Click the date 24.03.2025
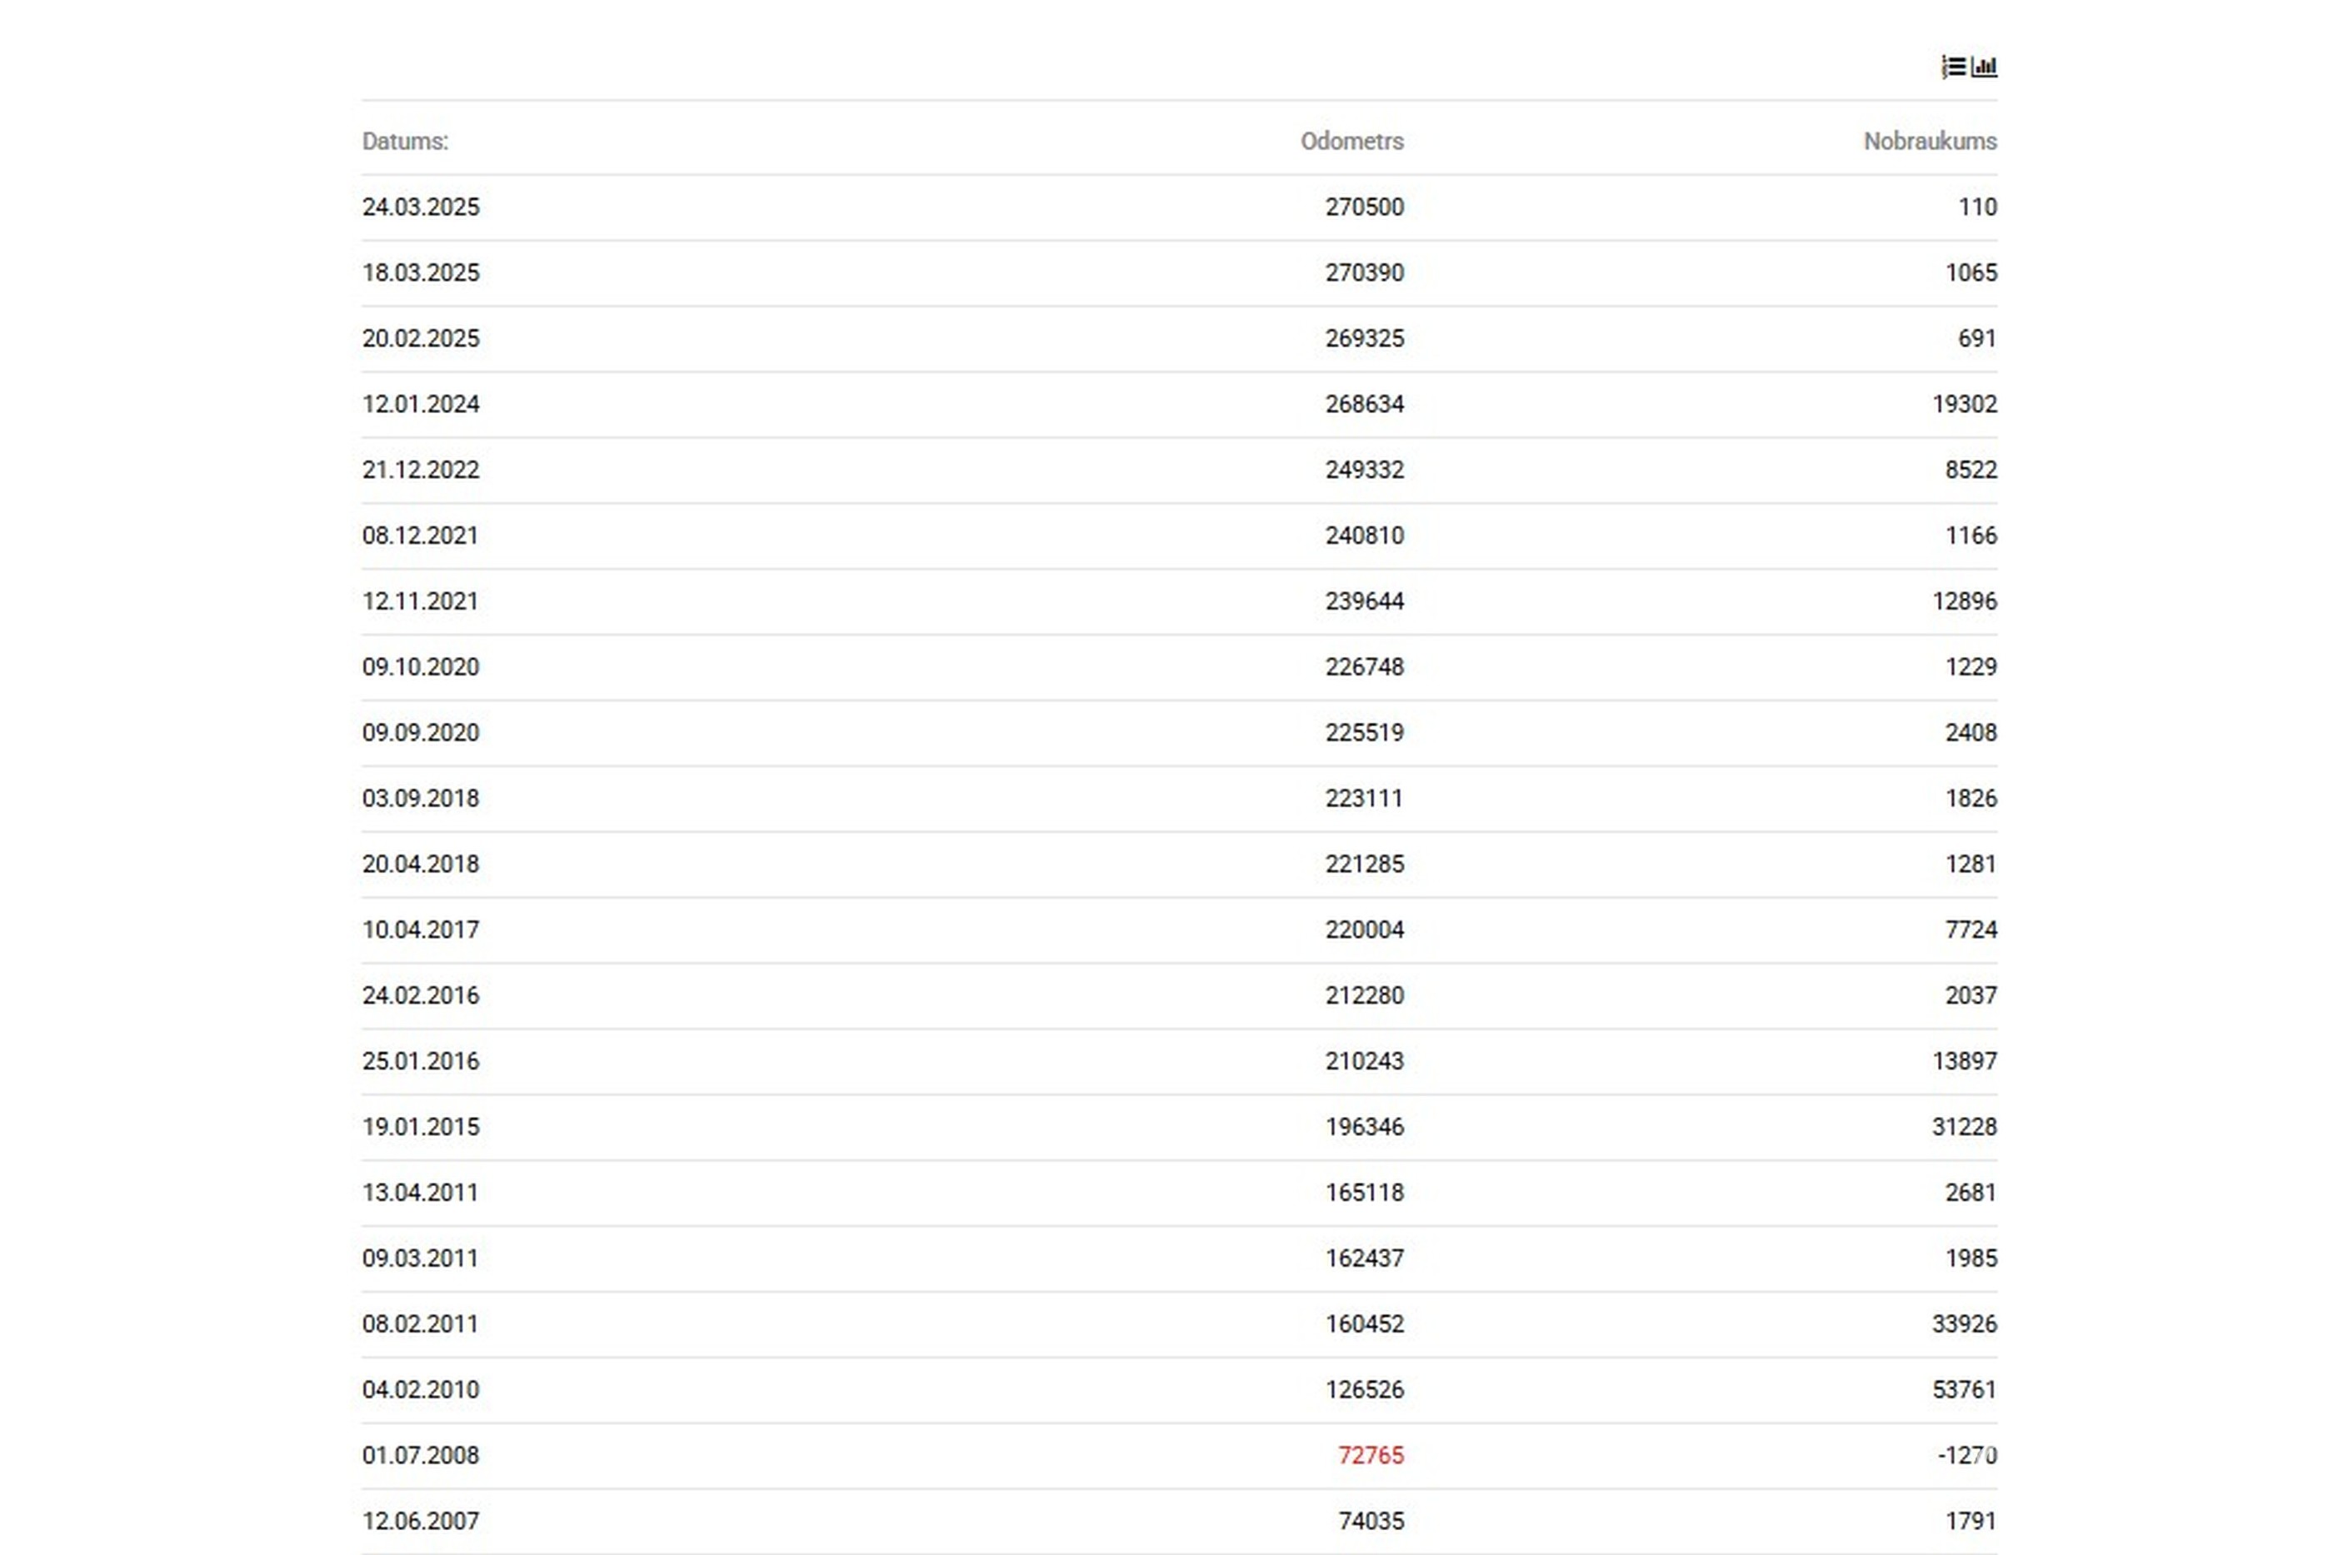 click(421, 207)
